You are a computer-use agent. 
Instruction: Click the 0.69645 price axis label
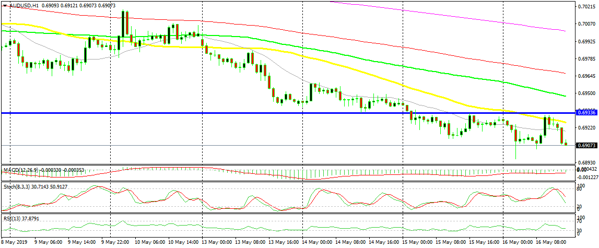click(586, 76)
